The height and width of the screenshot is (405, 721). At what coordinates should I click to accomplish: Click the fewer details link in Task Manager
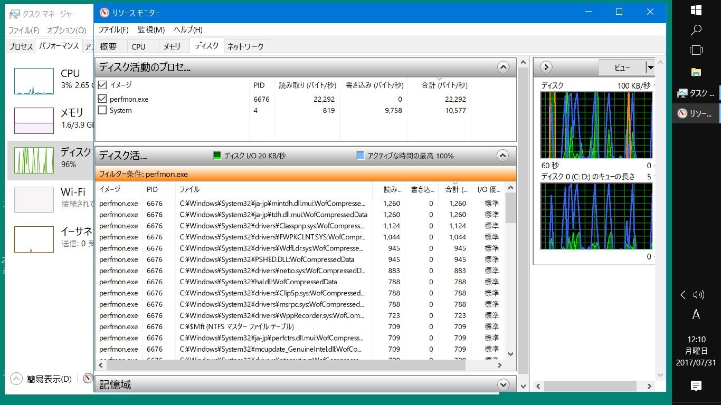click(49, 379)
